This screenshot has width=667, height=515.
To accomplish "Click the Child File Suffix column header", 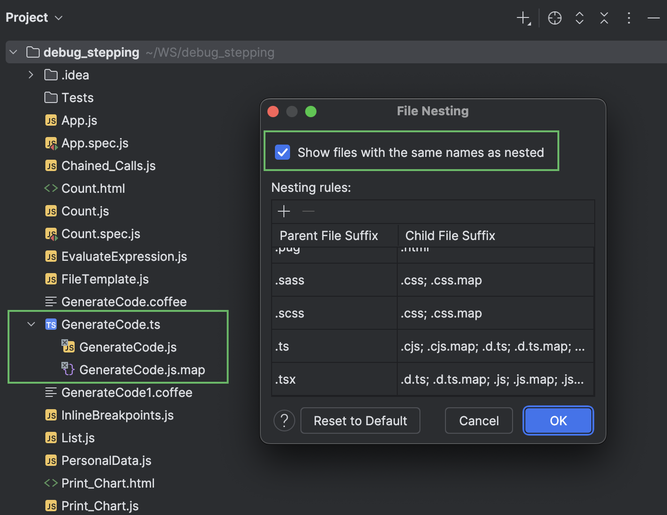I will point(496,235).
